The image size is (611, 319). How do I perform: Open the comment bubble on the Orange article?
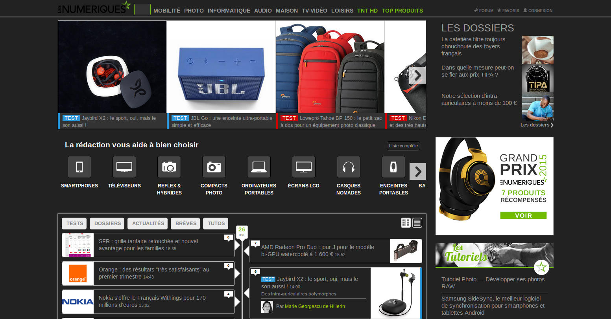(x=229, y=266)
